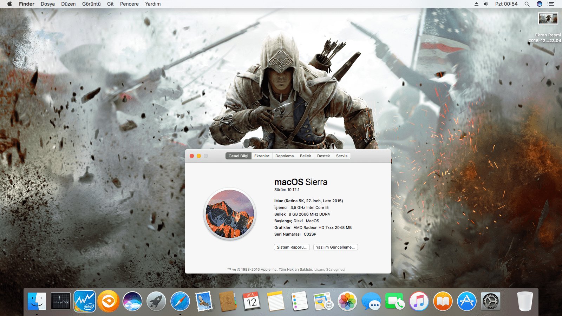Open Launchpad rocket icon in the Dock
562x316 pixels.
click(x=156, y=301)
